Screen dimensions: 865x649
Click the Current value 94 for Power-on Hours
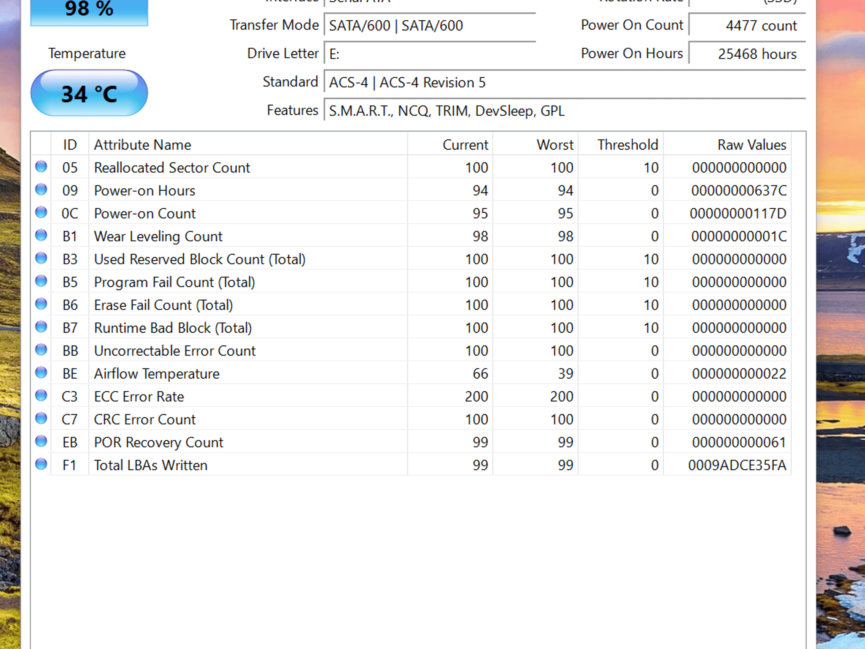(480, 191)
